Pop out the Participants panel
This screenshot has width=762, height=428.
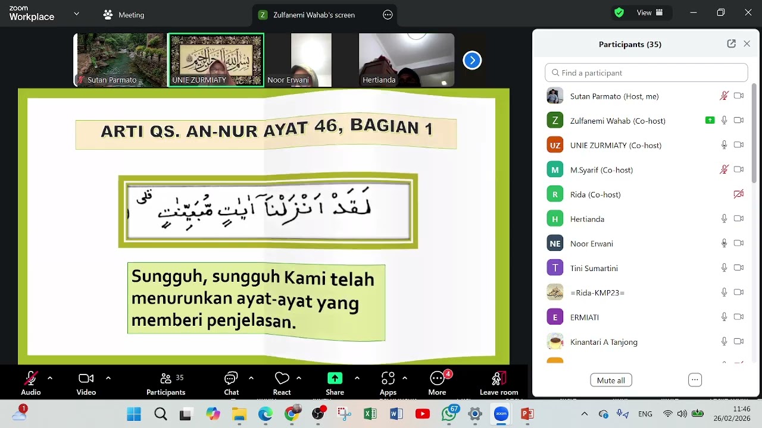tap(731, 44)
